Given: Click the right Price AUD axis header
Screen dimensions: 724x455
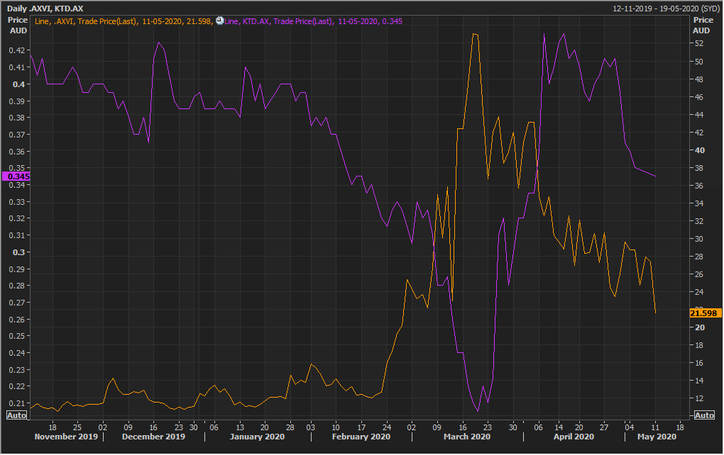Looking at the screenshot, I should tap(702, 26).
